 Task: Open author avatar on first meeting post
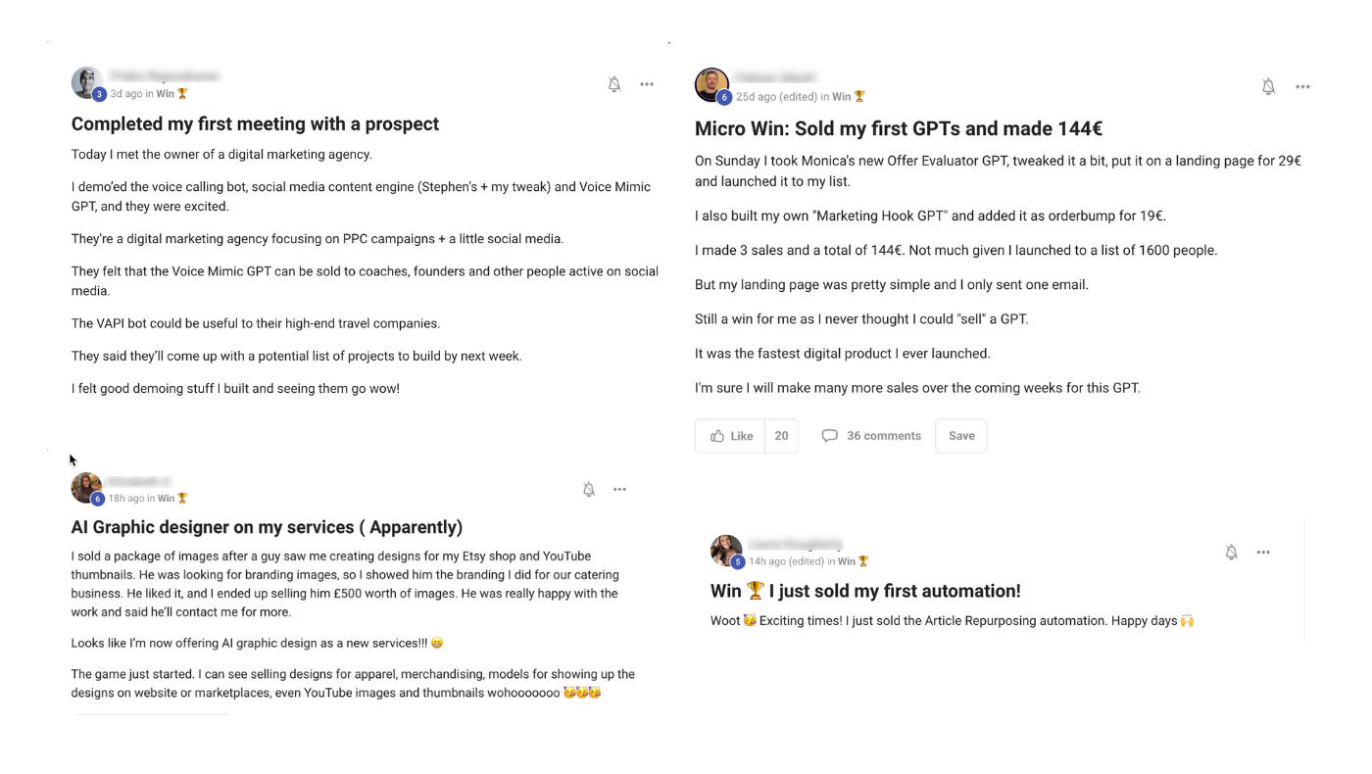(x=86, y=82)
